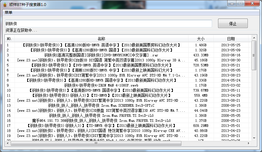Image resolution: width=262 pixels, height=152 pixels.
Task: Click the date 2013-04-23
Action: coord(231,131)
